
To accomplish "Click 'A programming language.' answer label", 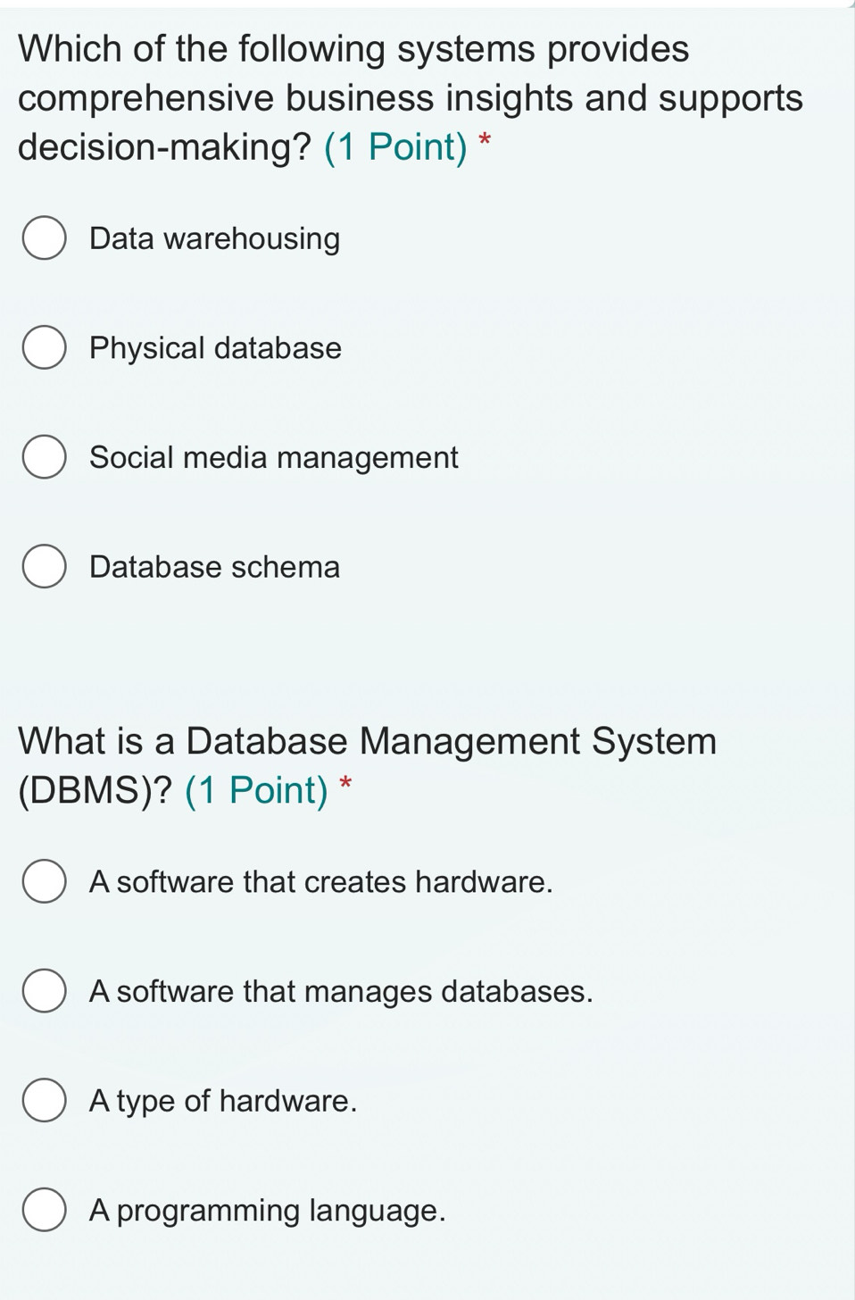I will [268, 1210].
